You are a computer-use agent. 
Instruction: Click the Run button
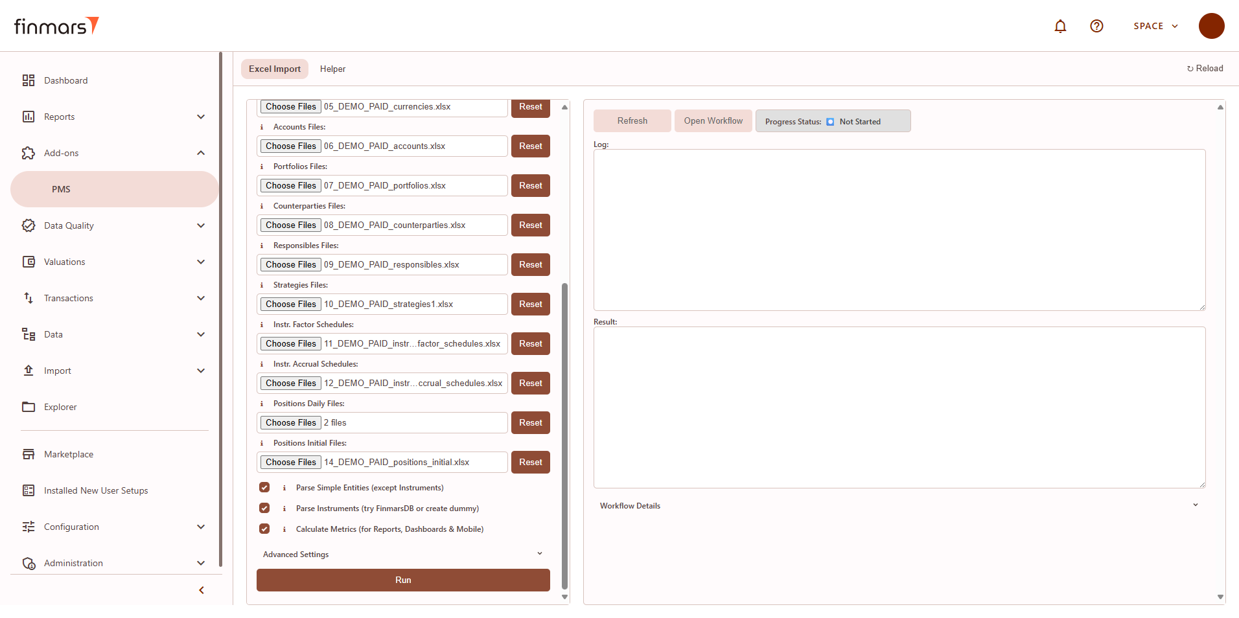click(x=403, y=580)
